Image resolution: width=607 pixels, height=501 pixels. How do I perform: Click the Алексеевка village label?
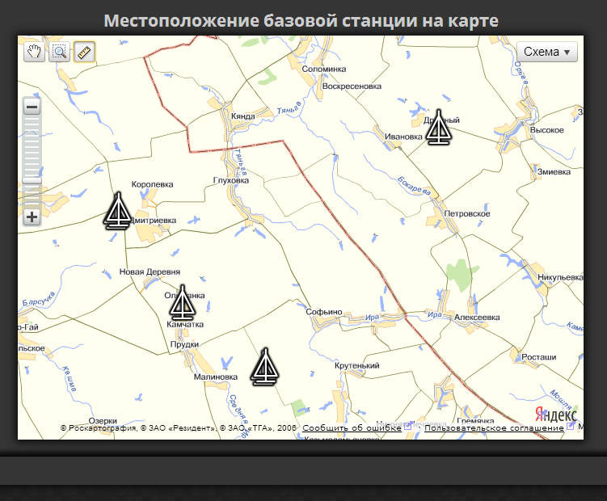(x=477, y=317)
